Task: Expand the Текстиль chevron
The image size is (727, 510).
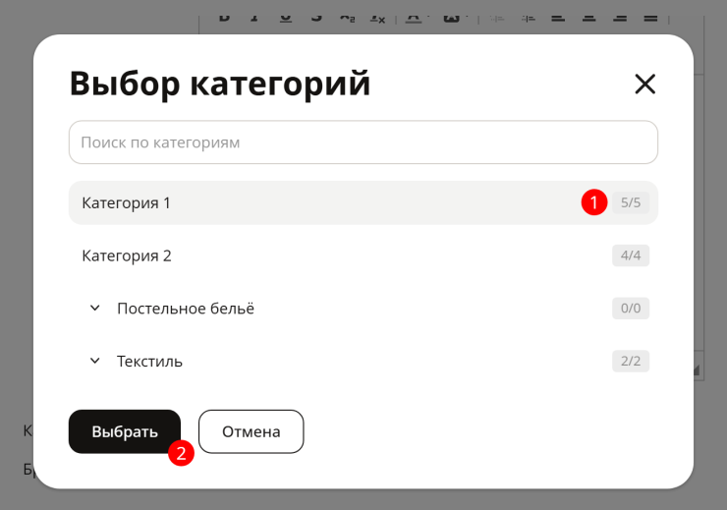Action: 95,361
